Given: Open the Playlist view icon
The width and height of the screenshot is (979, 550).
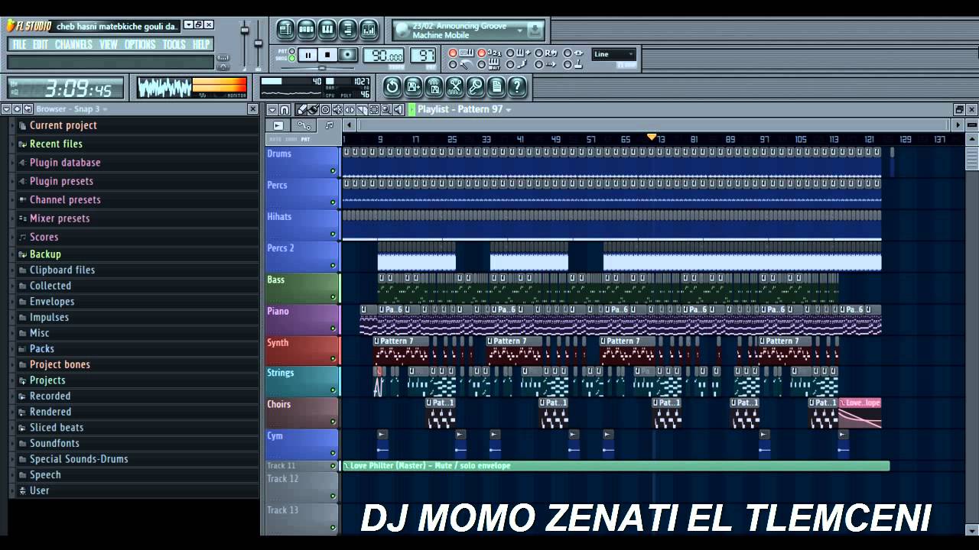Looking at the screenshot, I should [286, 30].
